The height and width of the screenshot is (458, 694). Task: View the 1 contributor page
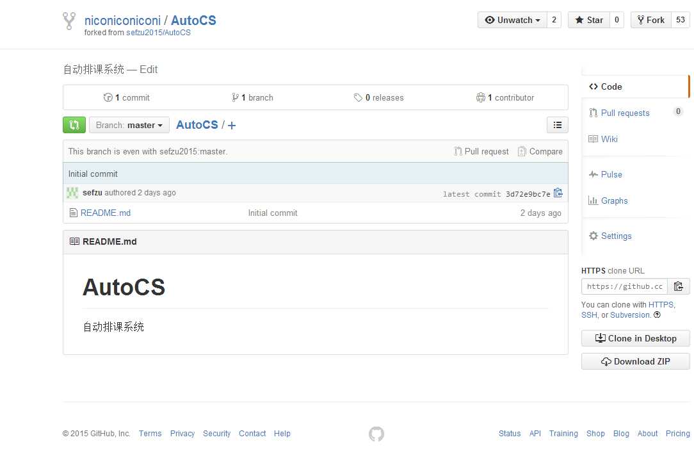click(x=505, y=98)
